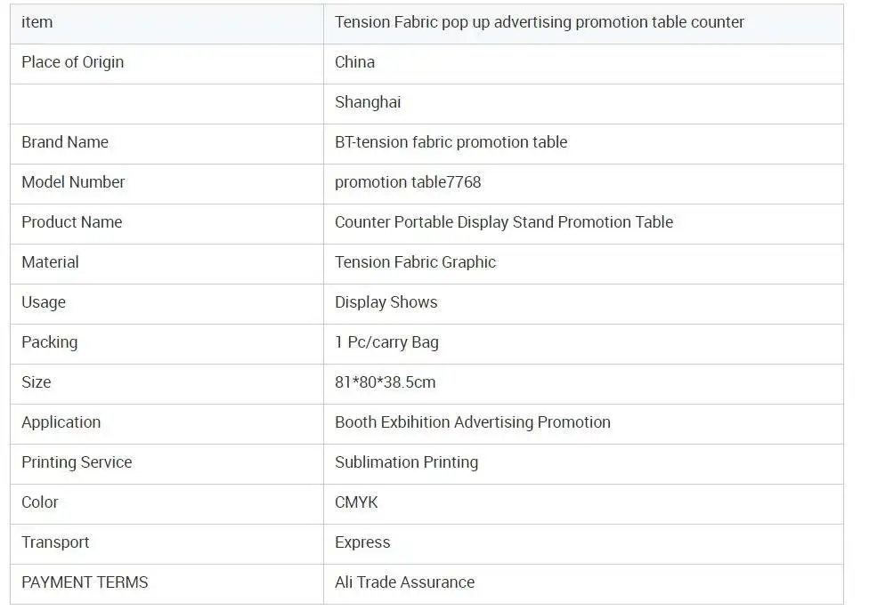Viewport: 869px width, 610px height.
Task: Select the size value '81*80*38.5cm'
Action: click(385, 382)
